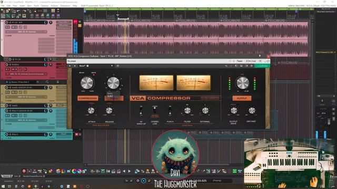Open the View menu
The width and height of the screenshot is (337, 189).
pos(15,6)
